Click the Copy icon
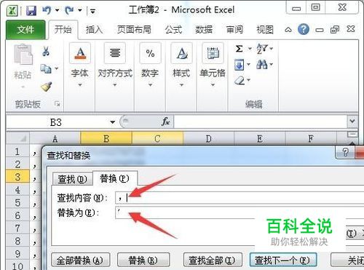Viewport: 364px width, 270px height. tap(46, 69)
